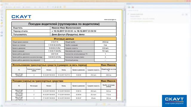Select the maximum speed value '70,1 км/ч'
This screenshot has height=107, width=191.
105,51
